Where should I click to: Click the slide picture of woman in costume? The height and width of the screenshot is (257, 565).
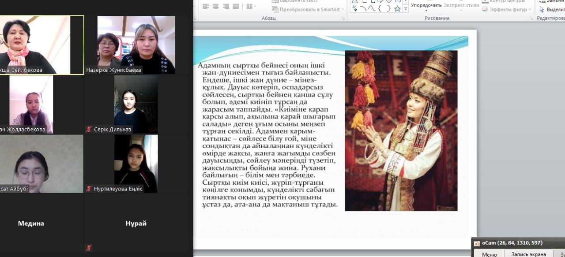[401, 130]
